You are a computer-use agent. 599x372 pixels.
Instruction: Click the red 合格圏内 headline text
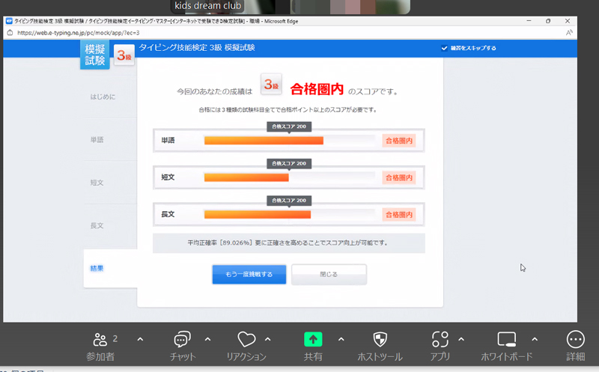[317, 89]
